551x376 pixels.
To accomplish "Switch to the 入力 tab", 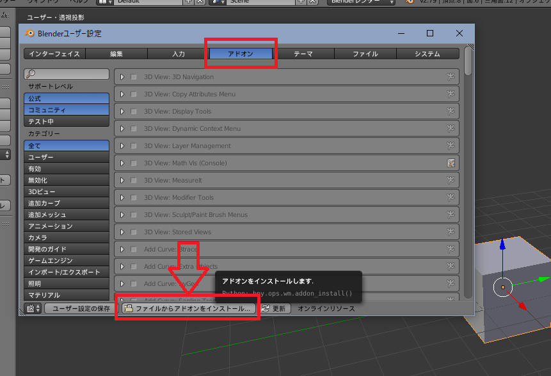I will [179, 54].
